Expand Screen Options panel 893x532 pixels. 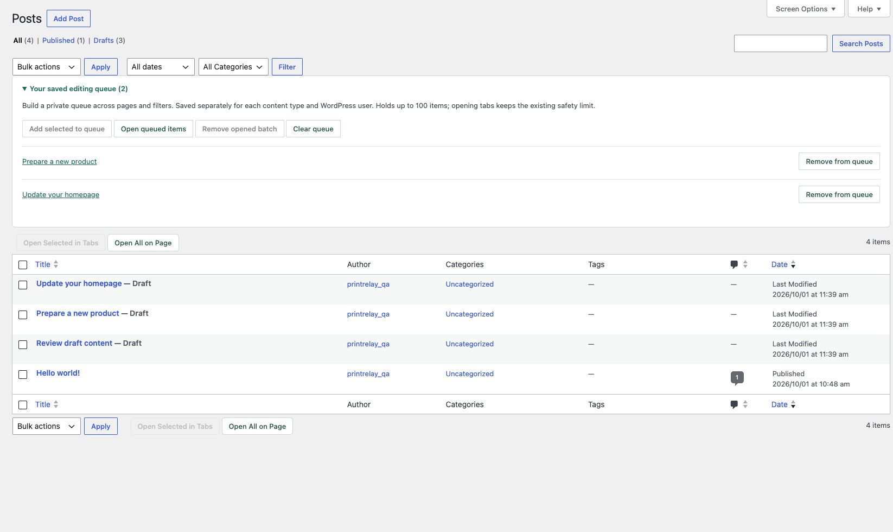pos(805,9)
